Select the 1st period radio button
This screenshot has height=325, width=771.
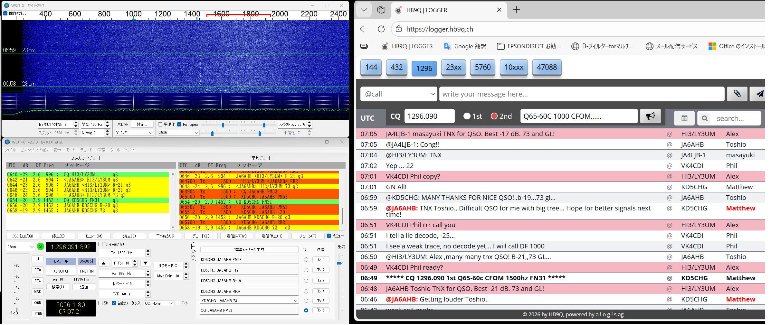pos(467,116)
